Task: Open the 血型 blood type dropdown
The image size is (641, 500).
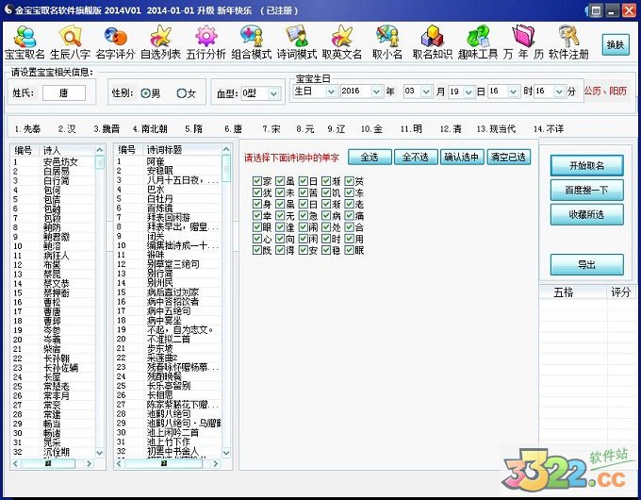Action: click(273, 93)
